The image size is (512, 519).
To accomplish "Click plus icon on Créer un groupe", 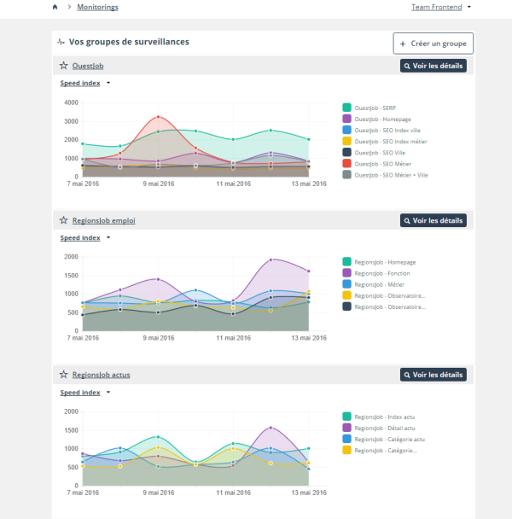I will pos(403,43).
